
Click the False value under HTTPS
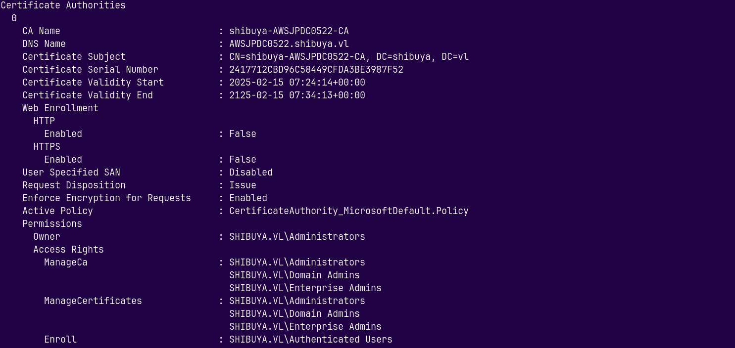click(243, 160)
